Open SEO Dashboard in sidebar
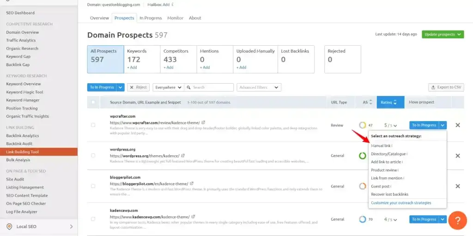The image size is (473, 236). 20,13
